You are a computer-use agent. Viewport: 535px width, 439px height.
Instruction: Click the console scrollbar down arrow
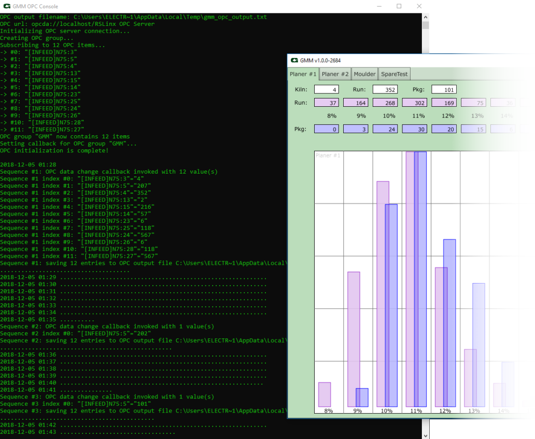pyautogui.click(x=425, y=435)
